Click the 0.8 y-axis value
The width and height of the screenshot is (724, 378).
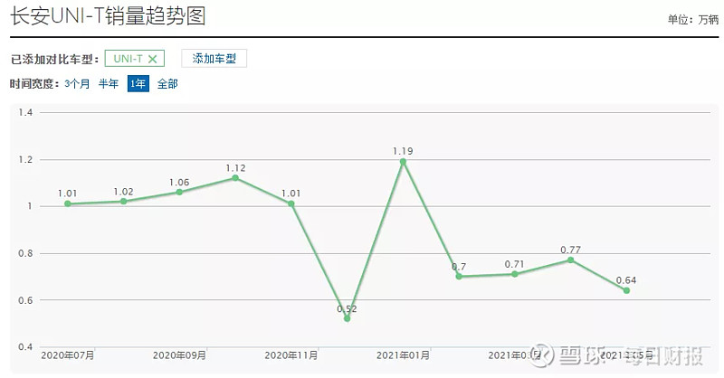pos(25,253)
